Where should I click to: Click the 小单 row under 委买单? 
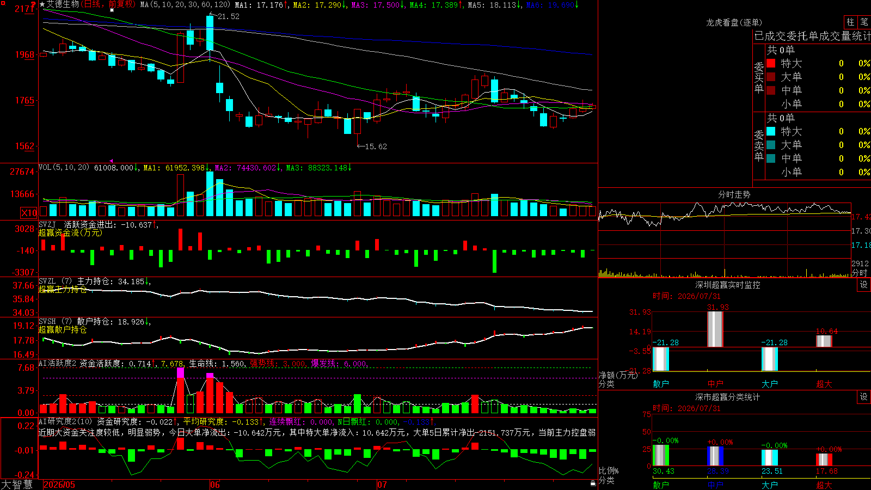point(818,104)
